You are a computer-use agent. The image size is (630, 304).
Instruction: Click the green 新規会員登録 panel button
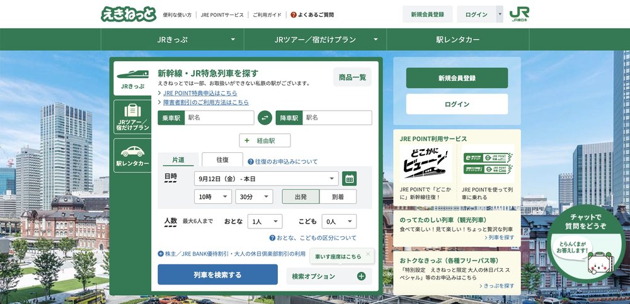pyautogui.click(x=457, y=78)
